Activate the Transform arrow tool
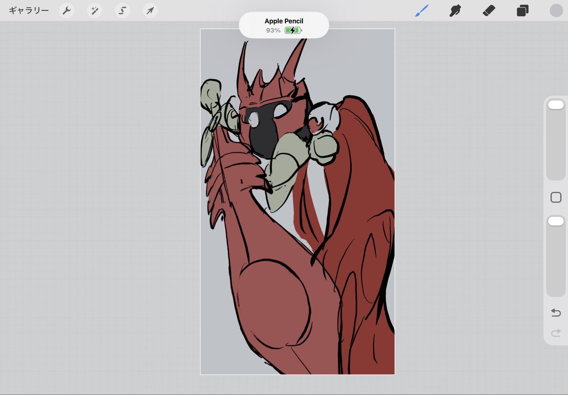This screenshot has height=395, width=568. click(150, 10)
